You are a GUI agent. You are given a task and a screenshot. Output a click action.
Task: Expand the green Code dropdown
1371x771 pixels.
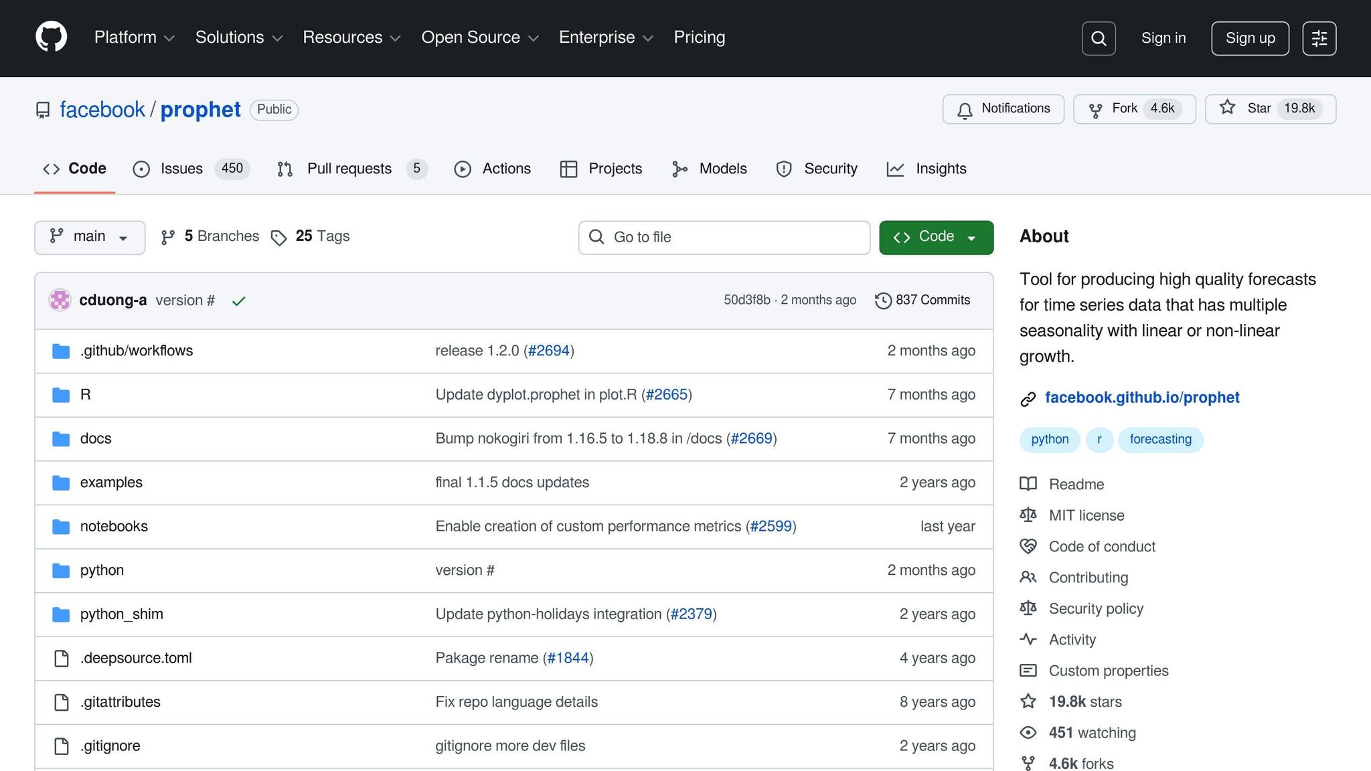(935, 237)
